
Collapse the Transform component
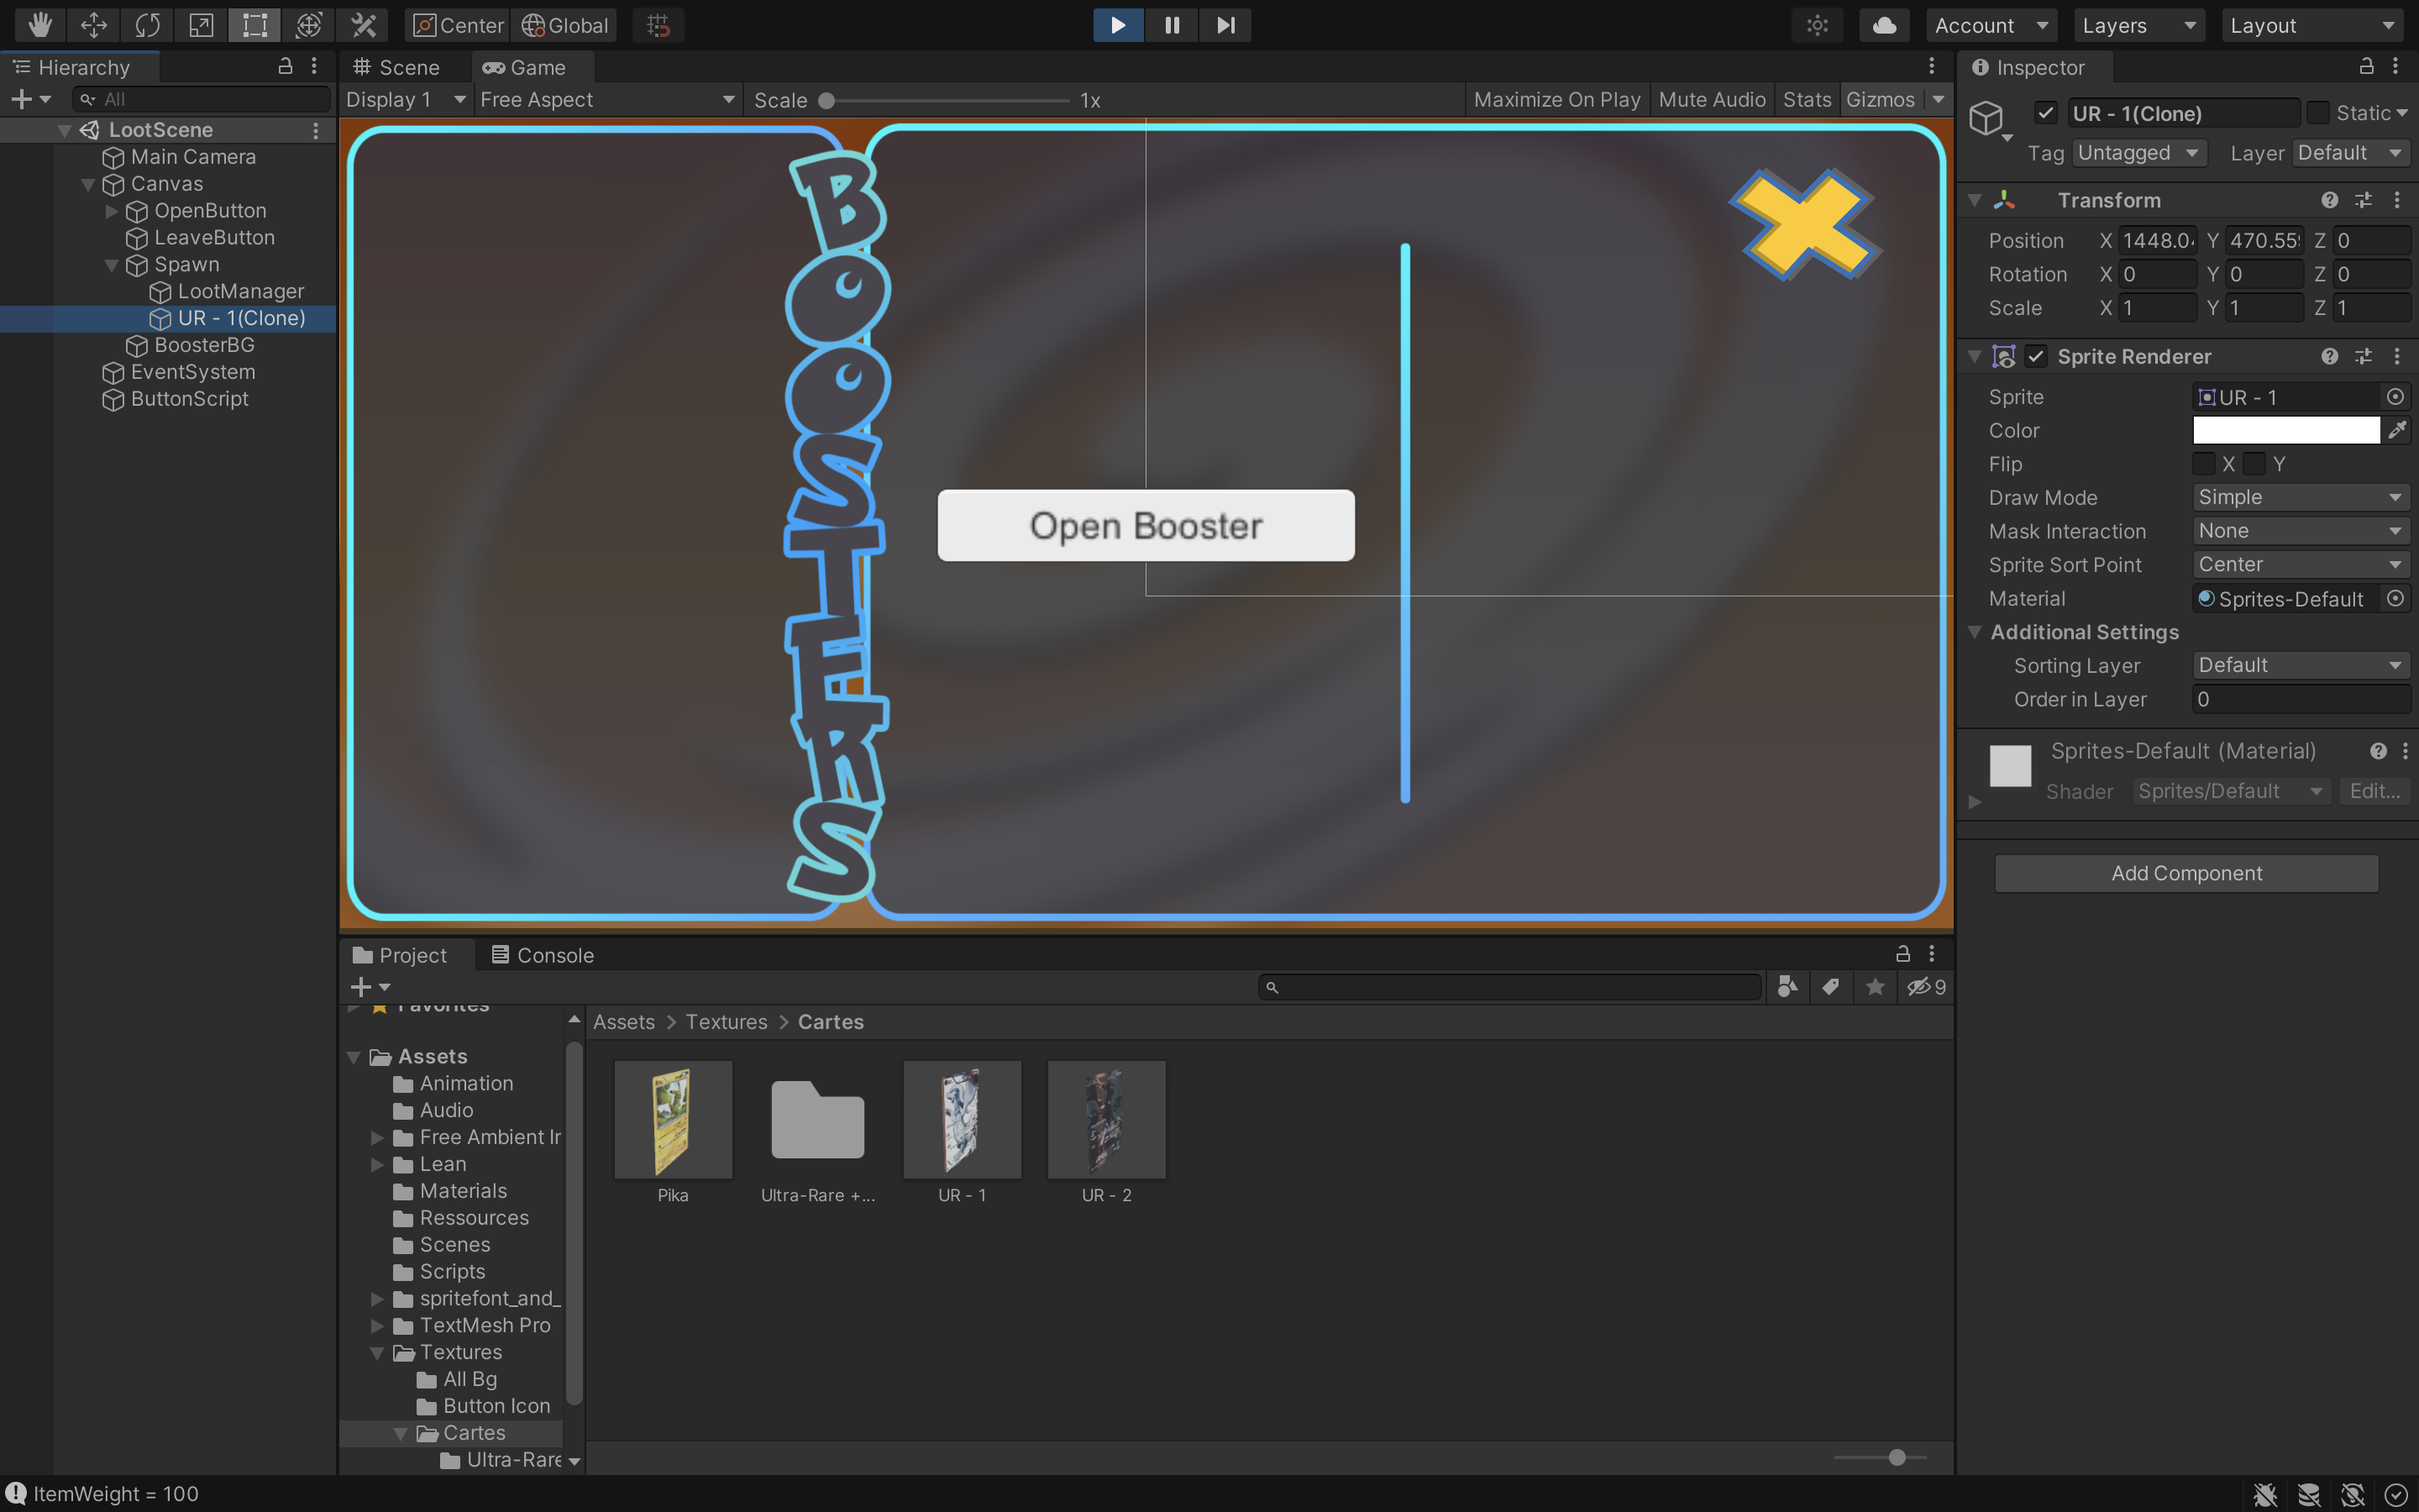point(1974,200)
